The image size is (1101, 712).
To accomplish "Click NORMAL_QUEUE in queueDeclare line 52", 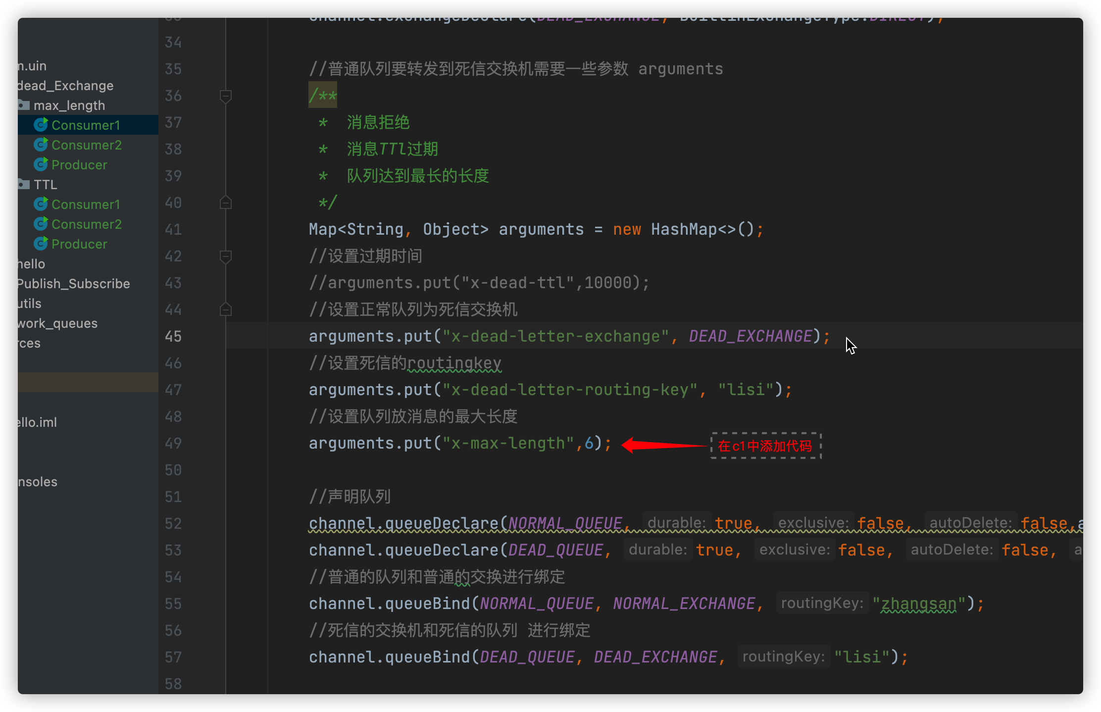I will 565,523.
